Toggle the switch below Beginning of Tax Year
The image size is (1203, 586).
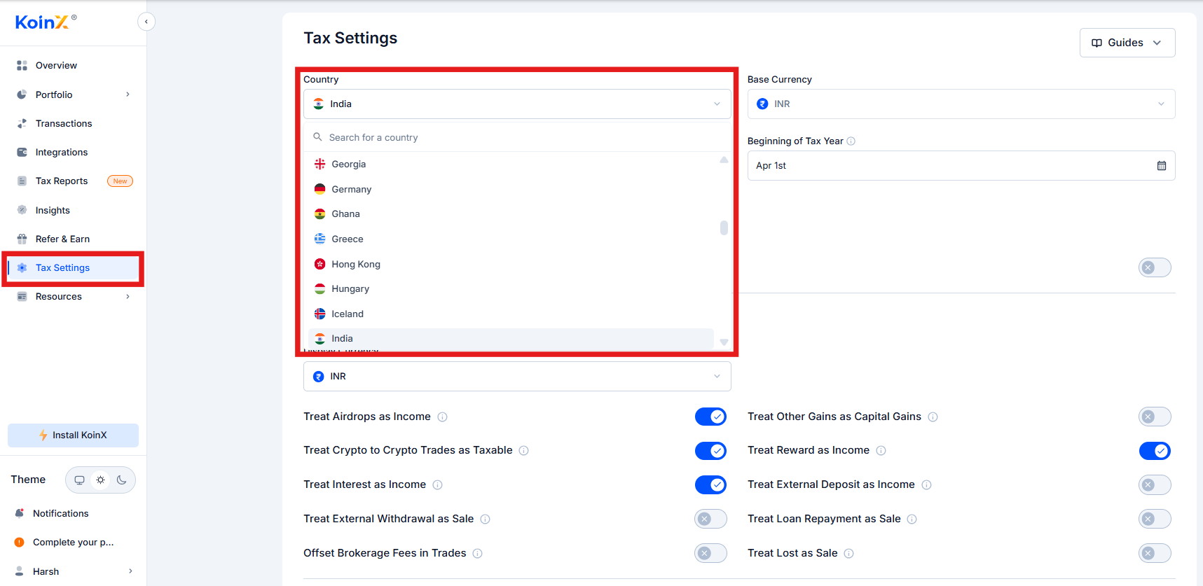point(1155,267)
